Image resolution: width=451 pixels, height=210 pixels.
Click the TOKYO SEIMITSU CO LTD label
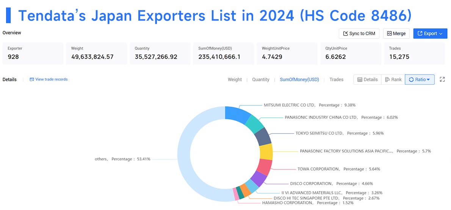pos(340,133)
